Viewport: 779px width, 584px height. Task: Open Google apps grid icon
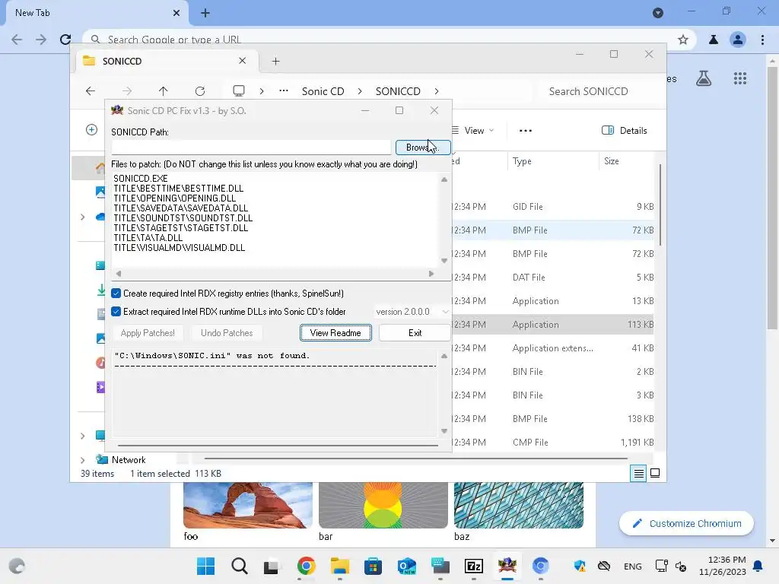(x=739, y=78)
